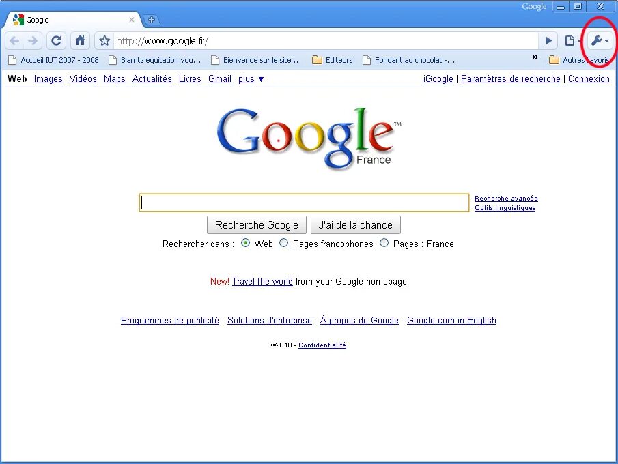Open a new tab with plus button
Viewport: 618px width, 464px height.
click(151, 20)
